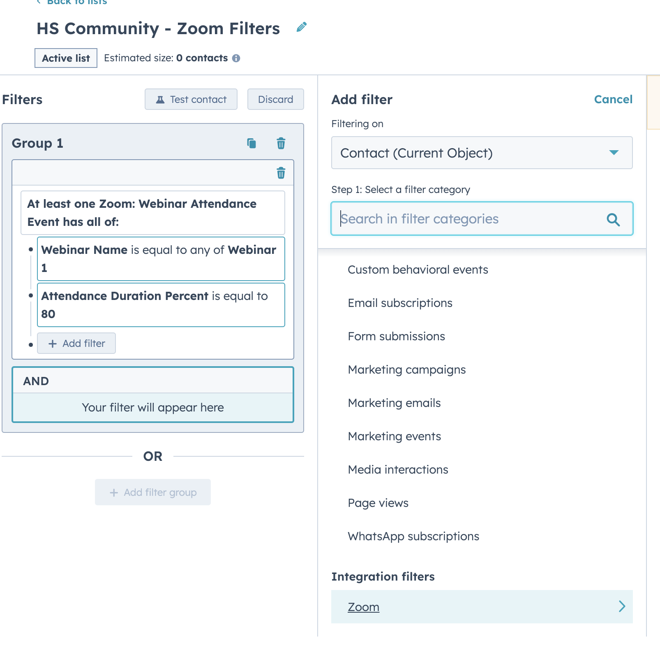Viewport: 660px width, 646px height.
Task: Delete Group 1 with its trash icon
Action: 281,144
